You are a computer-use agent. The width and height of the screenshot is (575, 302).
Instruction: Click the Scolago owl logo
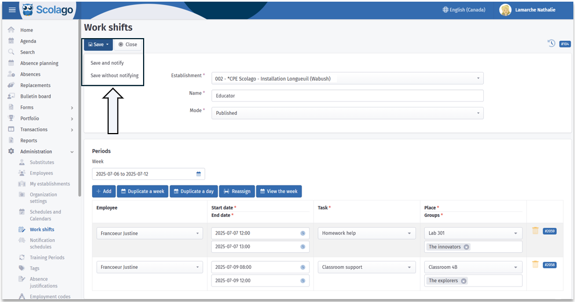pos(28,9)
